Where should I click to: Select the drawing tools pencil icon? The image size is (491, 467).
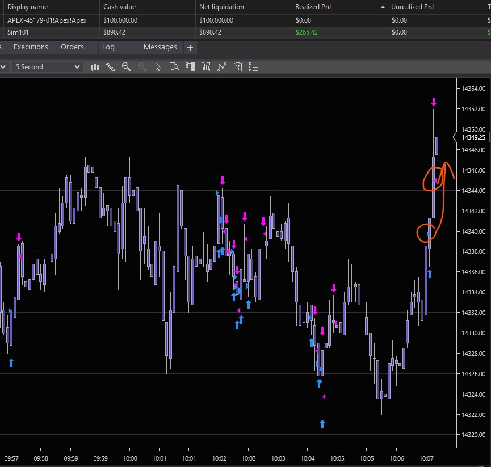click(111, 67)
